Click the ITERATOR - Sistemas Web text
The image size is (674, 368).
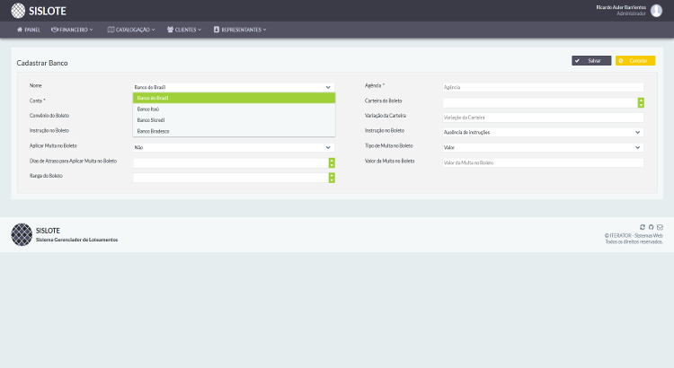coord(636,236)
